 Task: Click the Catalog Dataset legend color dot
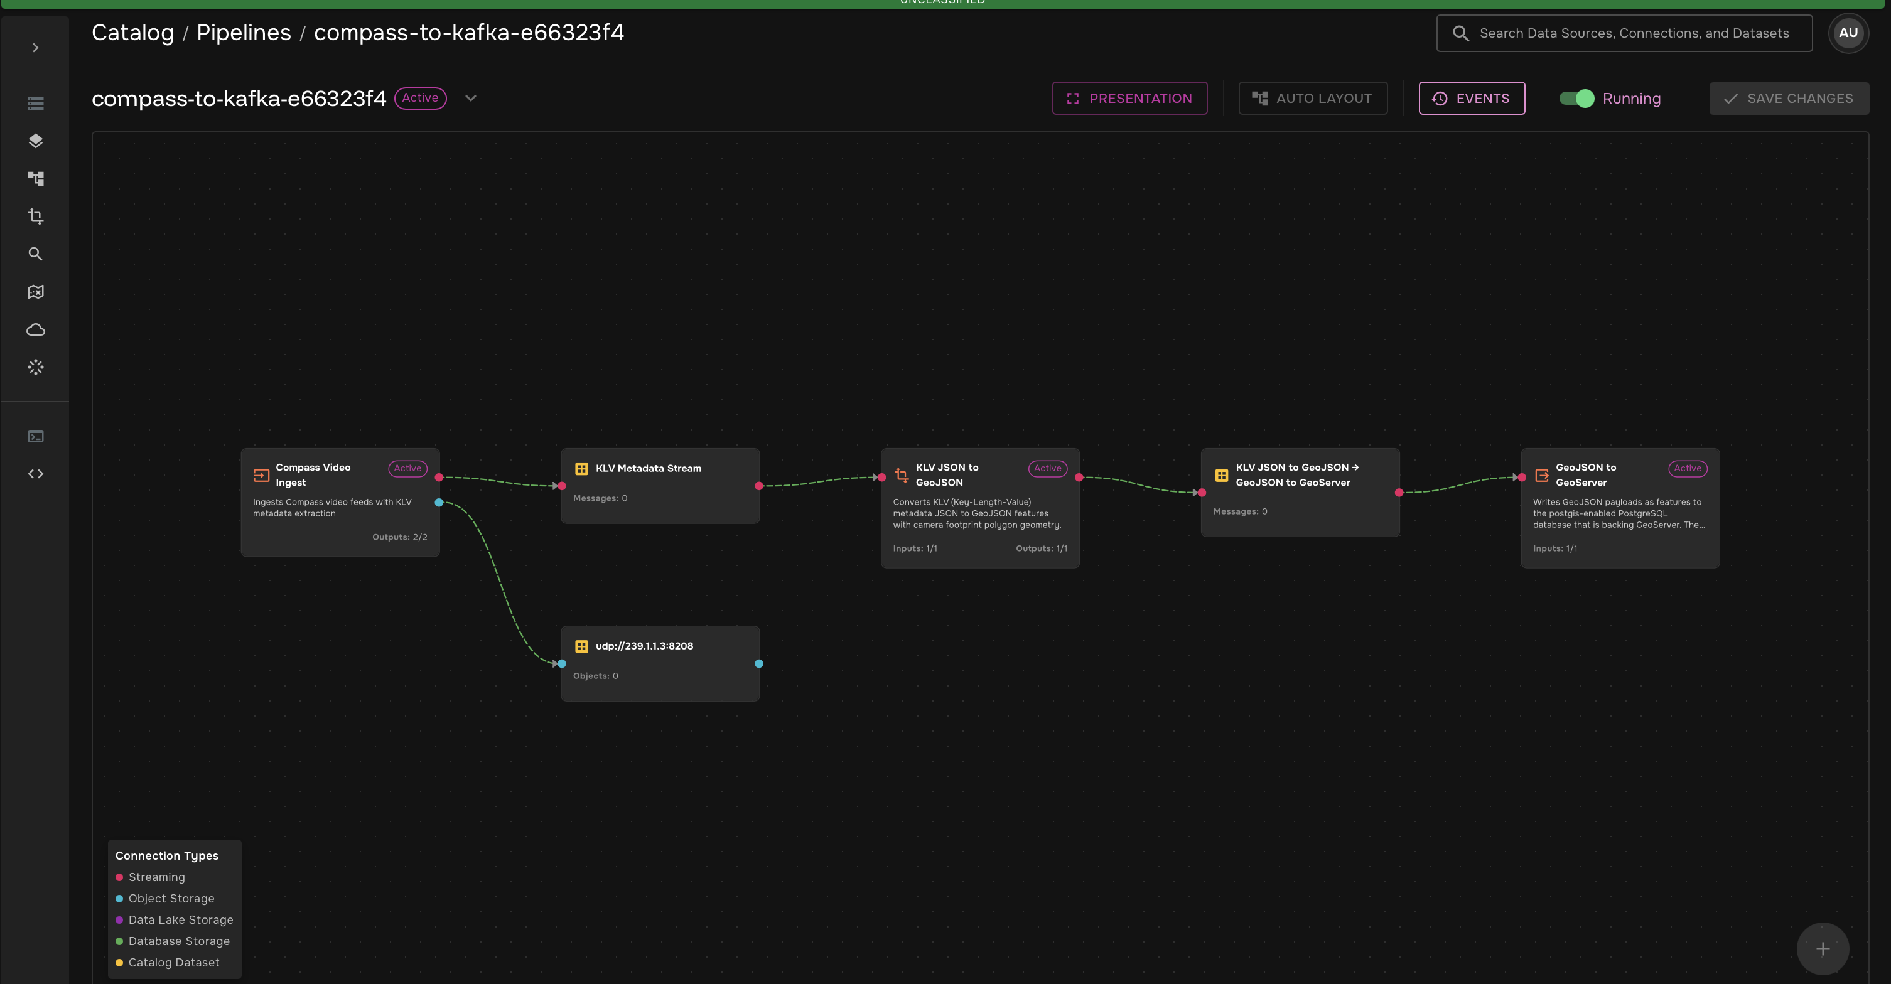click(119, 963)
